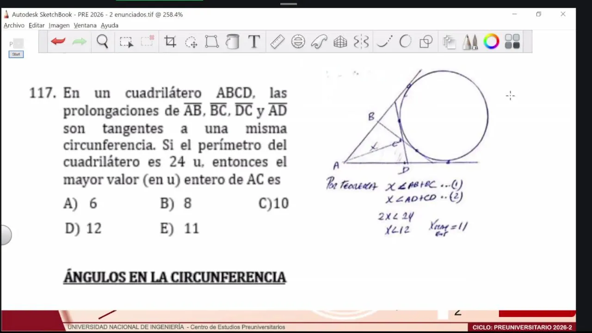
Task: Select the Crop tool
Action: tap(170, 42)
